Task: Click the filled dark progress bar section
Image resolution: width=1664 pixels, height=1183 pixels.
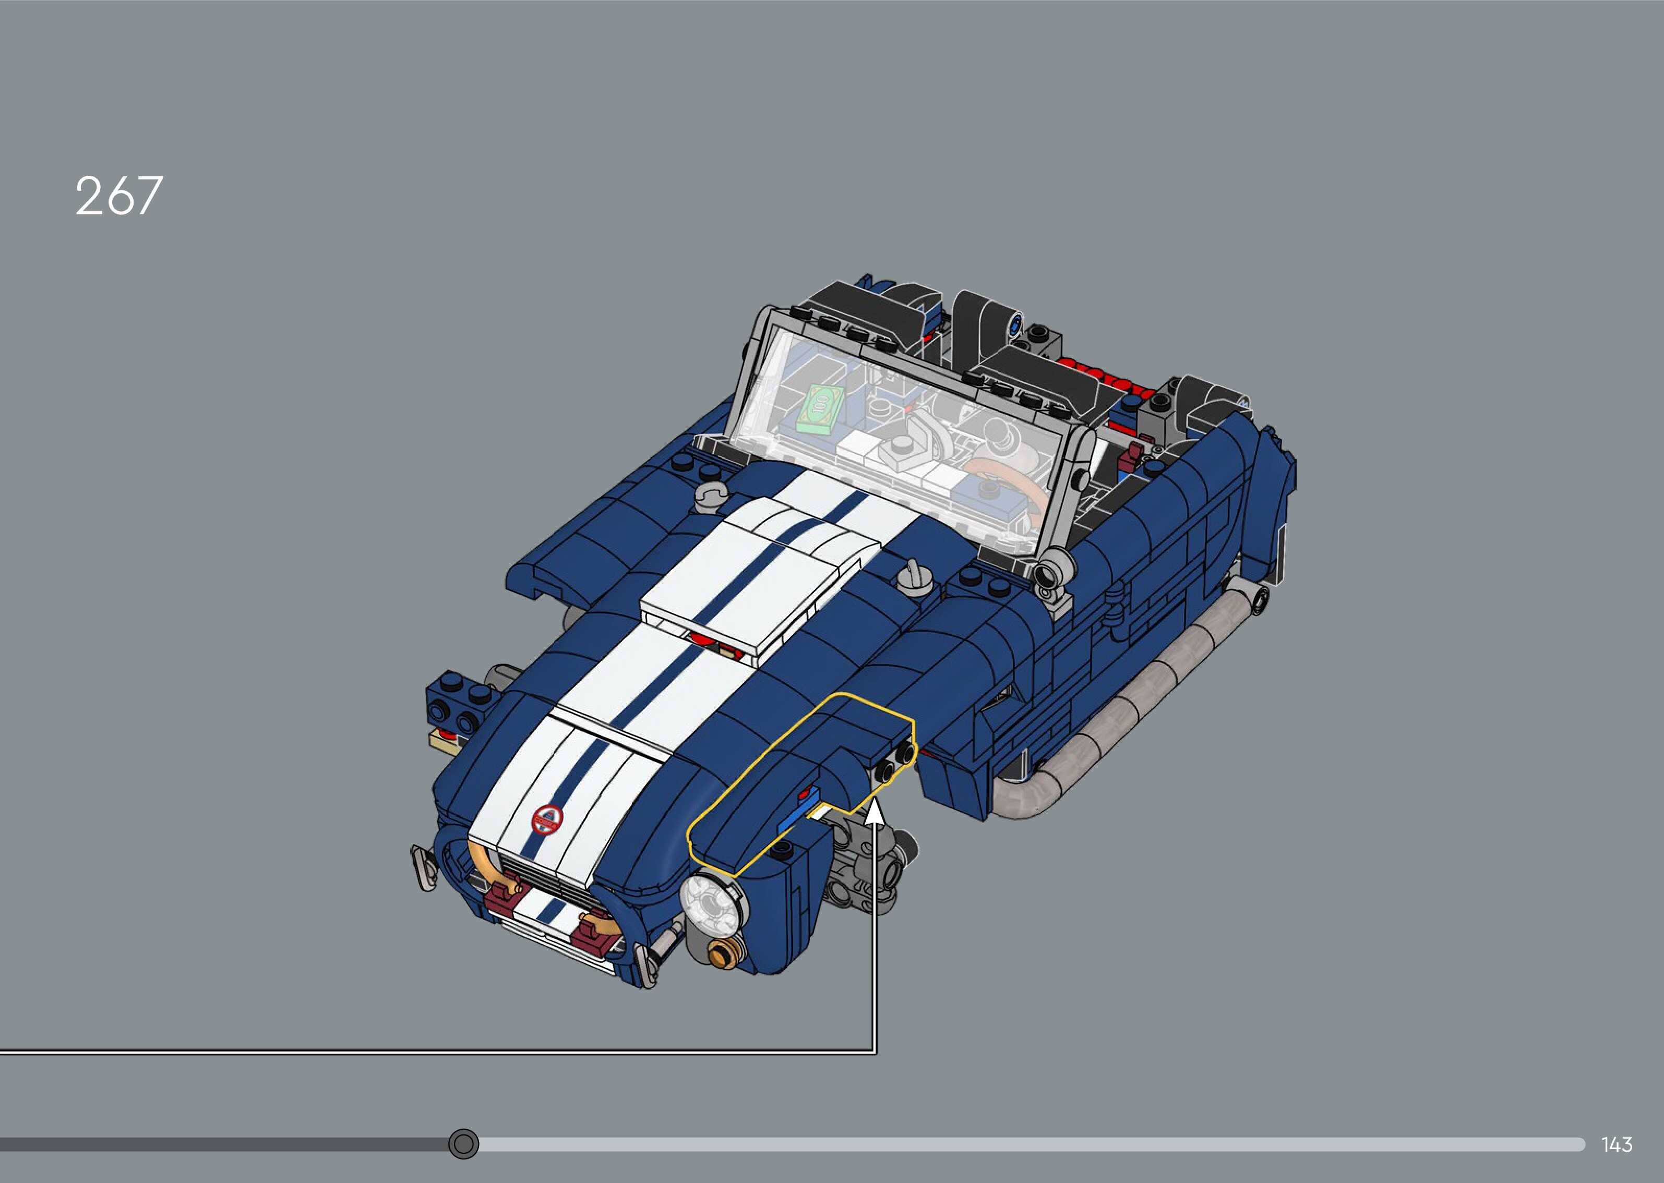Action: point(219,1144)
